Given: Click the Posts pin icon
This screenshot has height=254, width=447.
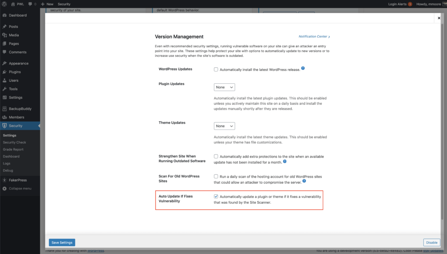Looking at the screenshot, I should pyautogui.click(x=4, y=27).
